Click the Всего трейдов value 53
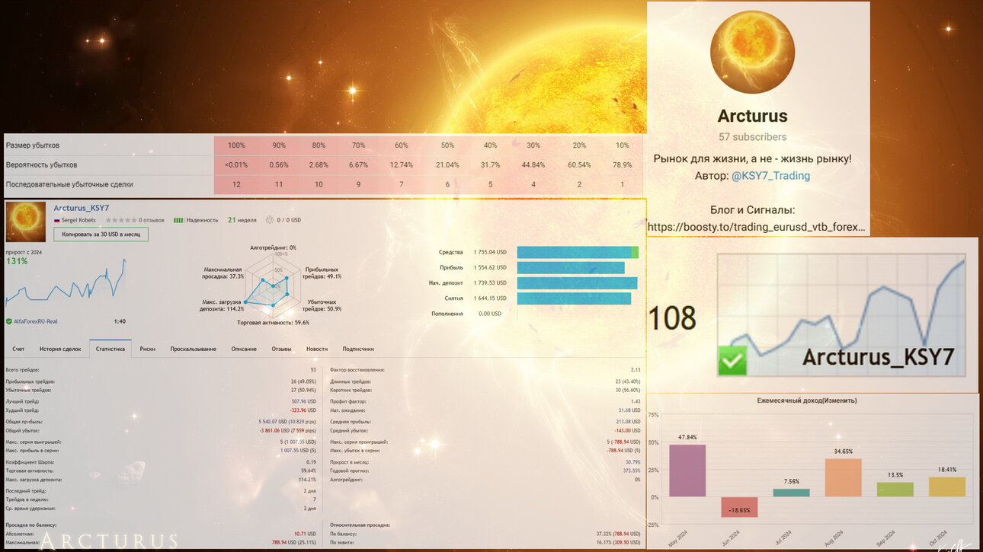Viewport: 983px width, 552px height. pos(313,370)
